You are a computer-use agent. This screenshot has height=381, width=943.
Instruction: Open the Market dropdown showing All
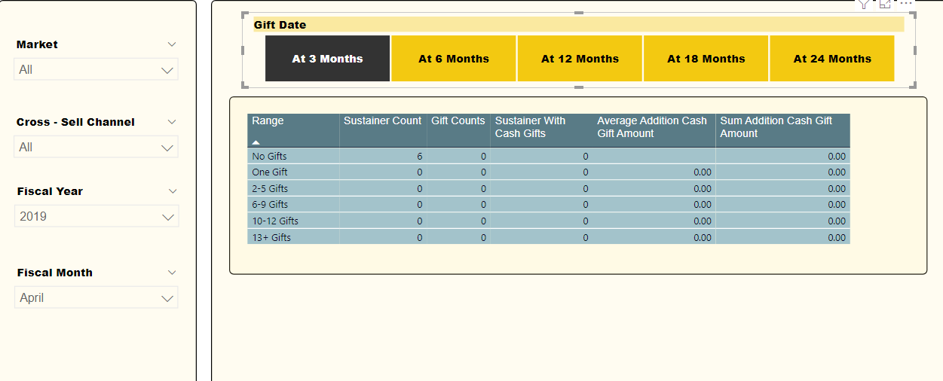[96, 69]
